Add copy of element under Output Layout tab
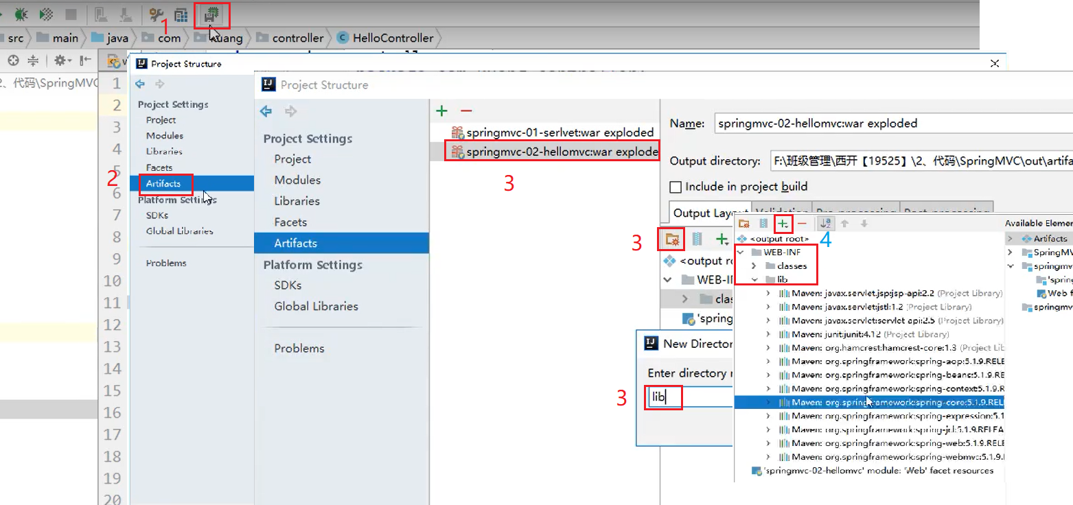1073x505 pixels. coord(722,239)
